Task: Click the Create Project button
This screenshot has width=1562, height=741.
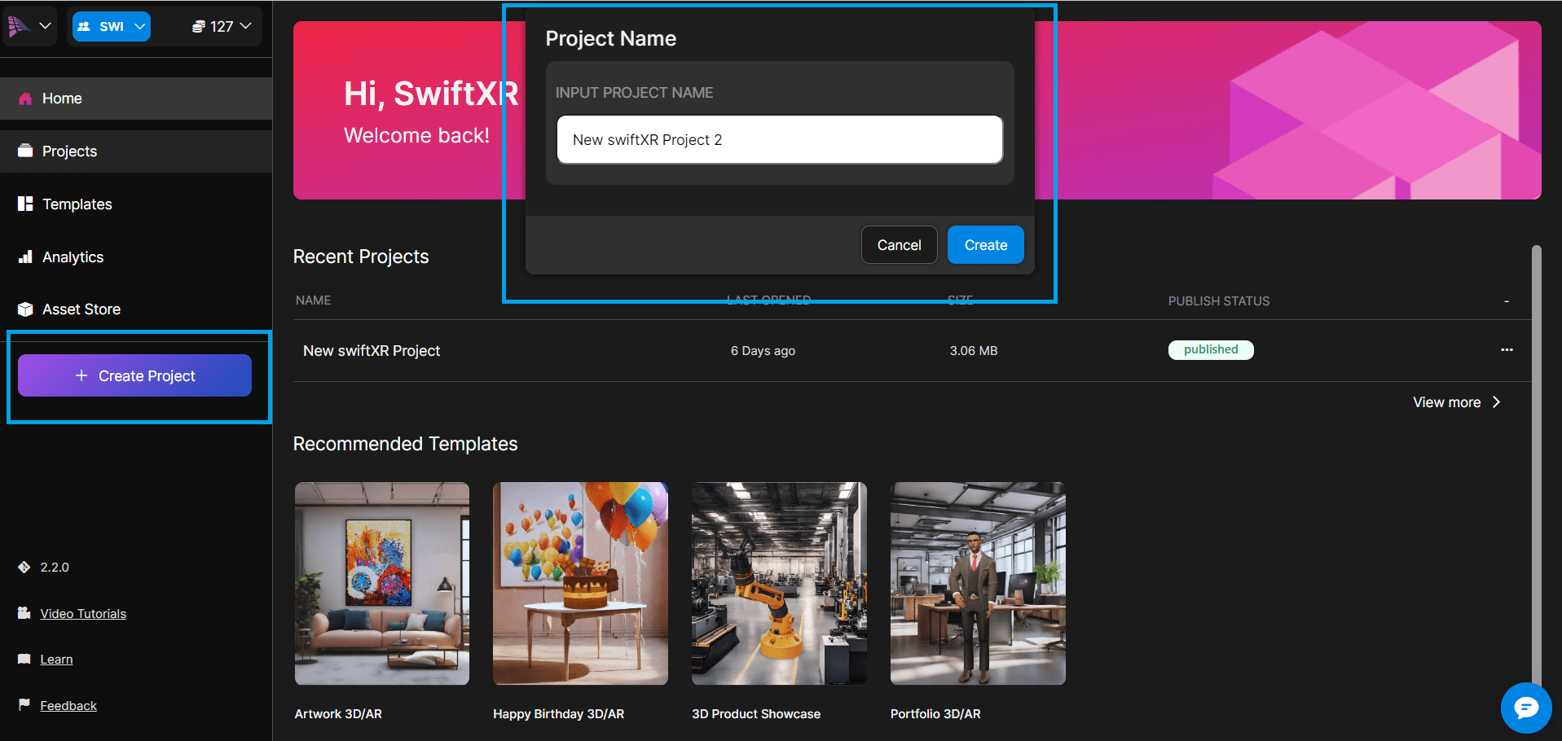Action: tap(134, 375)
